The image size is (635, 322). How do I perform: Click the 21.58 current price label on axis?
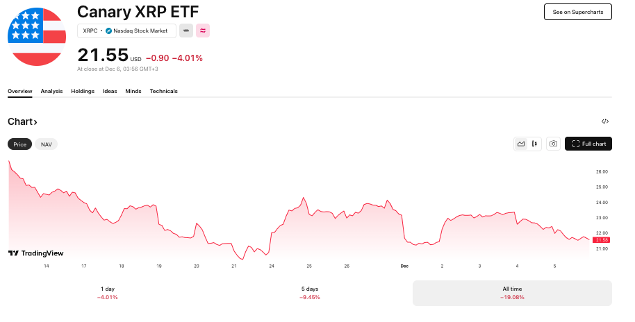point(602,240)
